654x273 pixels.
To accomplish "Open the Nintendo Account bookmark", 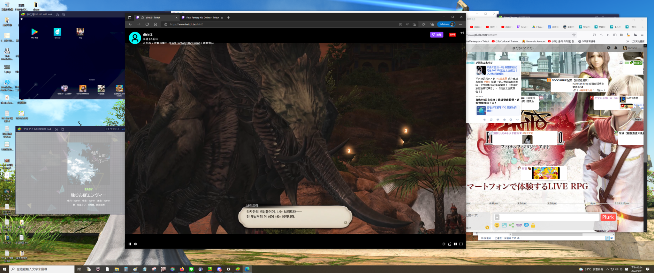I will (534, 41).
